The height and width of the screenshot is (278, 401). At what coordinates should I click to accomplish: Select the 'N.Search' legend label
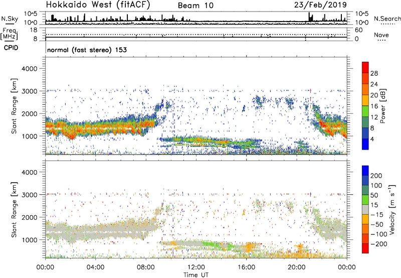[387, 19]
